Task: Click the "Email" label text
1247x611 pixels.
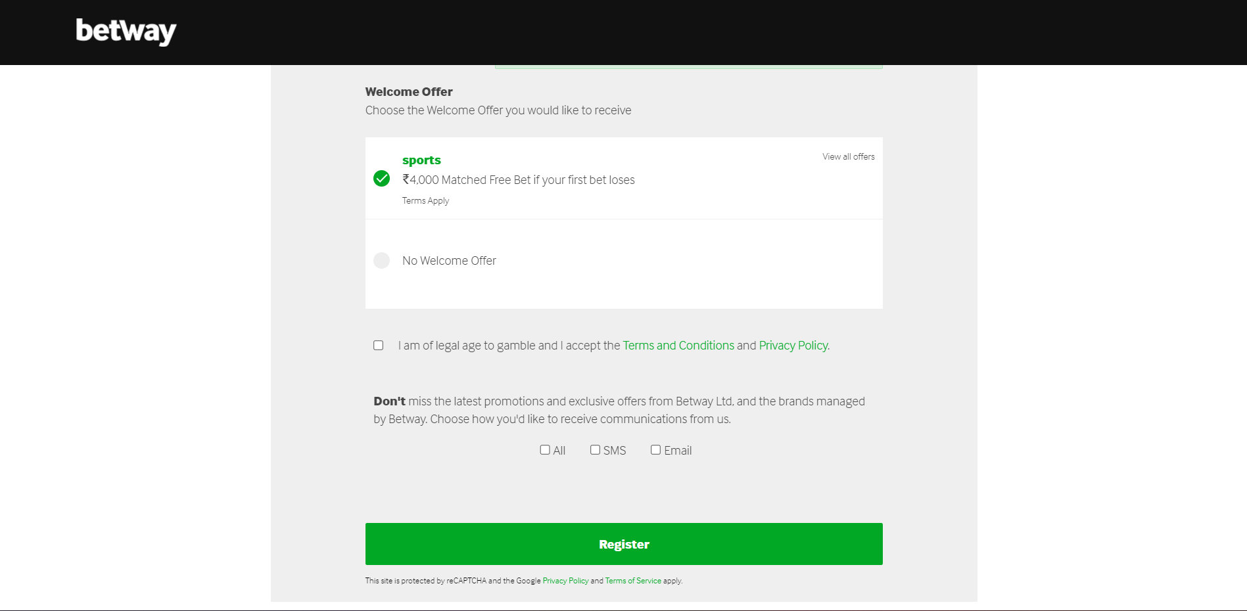Action: click(x=678, y=451)
